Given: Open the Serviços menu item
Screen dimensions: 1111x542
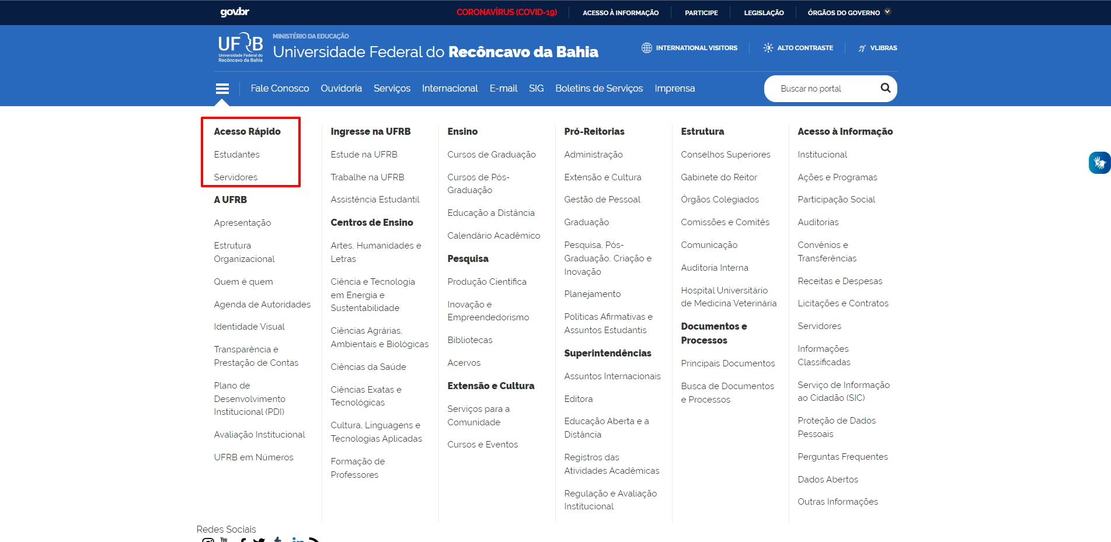Looking at the screenshot, I should tap(392, 89).
